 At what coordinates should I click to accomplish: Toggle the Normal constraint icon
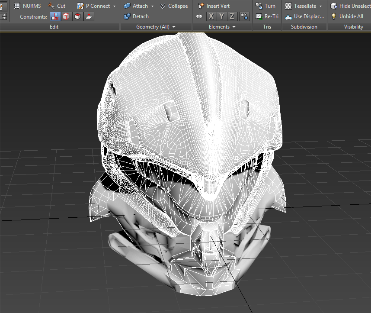tap(89, 16)
